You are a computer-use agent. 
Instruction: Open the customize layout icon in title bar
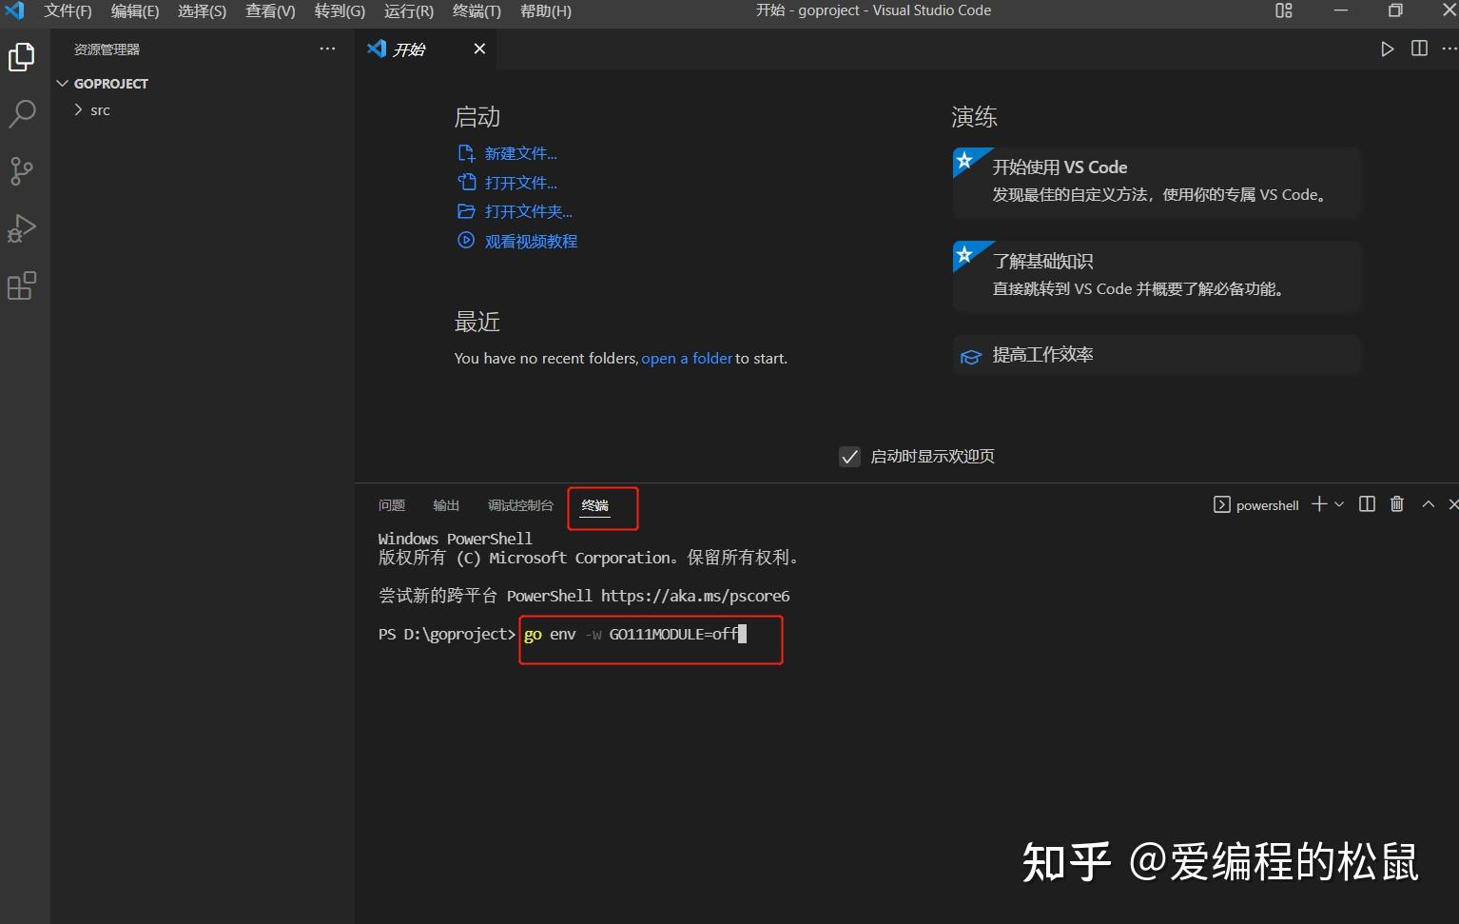click(x=1284, y=10)
